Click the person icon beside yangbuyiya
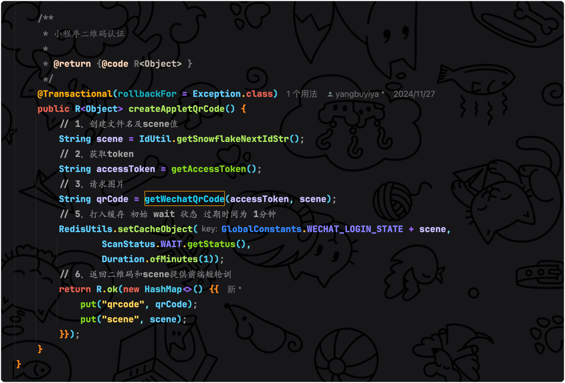Viewport: 565px width, 383px height. point(330,94)
